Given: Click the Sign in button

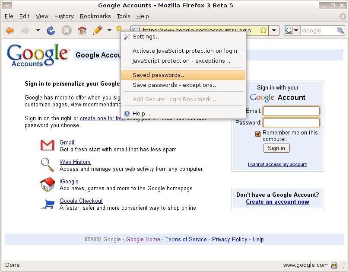Looking at the screenshot, I should click(x=276, y=148).
